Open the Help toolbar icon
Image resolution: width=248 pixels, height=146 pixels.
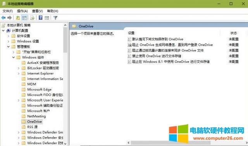[x=40, y=18]
